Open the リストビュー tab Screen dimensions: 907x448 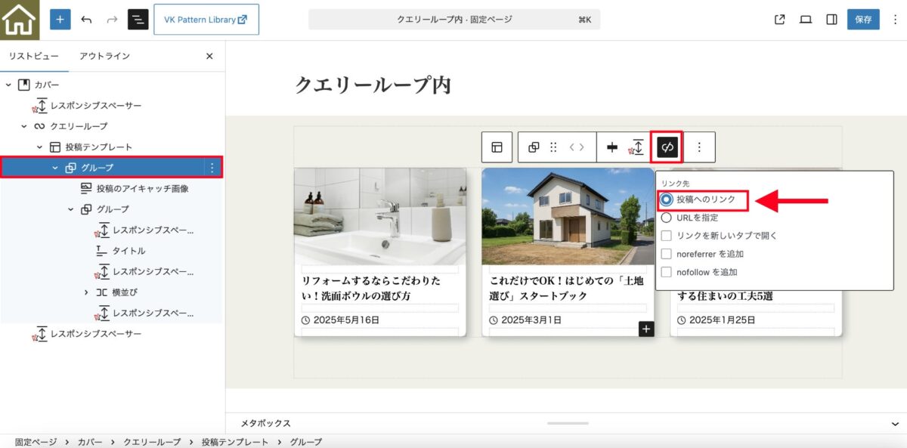[33, 56]
